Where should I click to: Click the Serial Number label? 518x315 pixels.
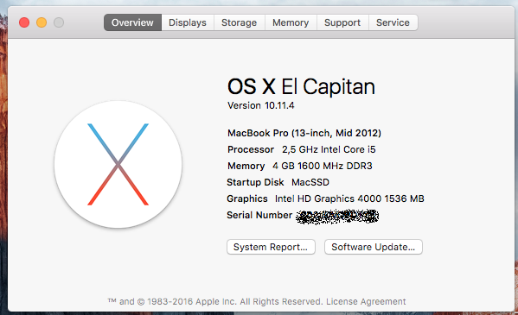tap(259, 215)
